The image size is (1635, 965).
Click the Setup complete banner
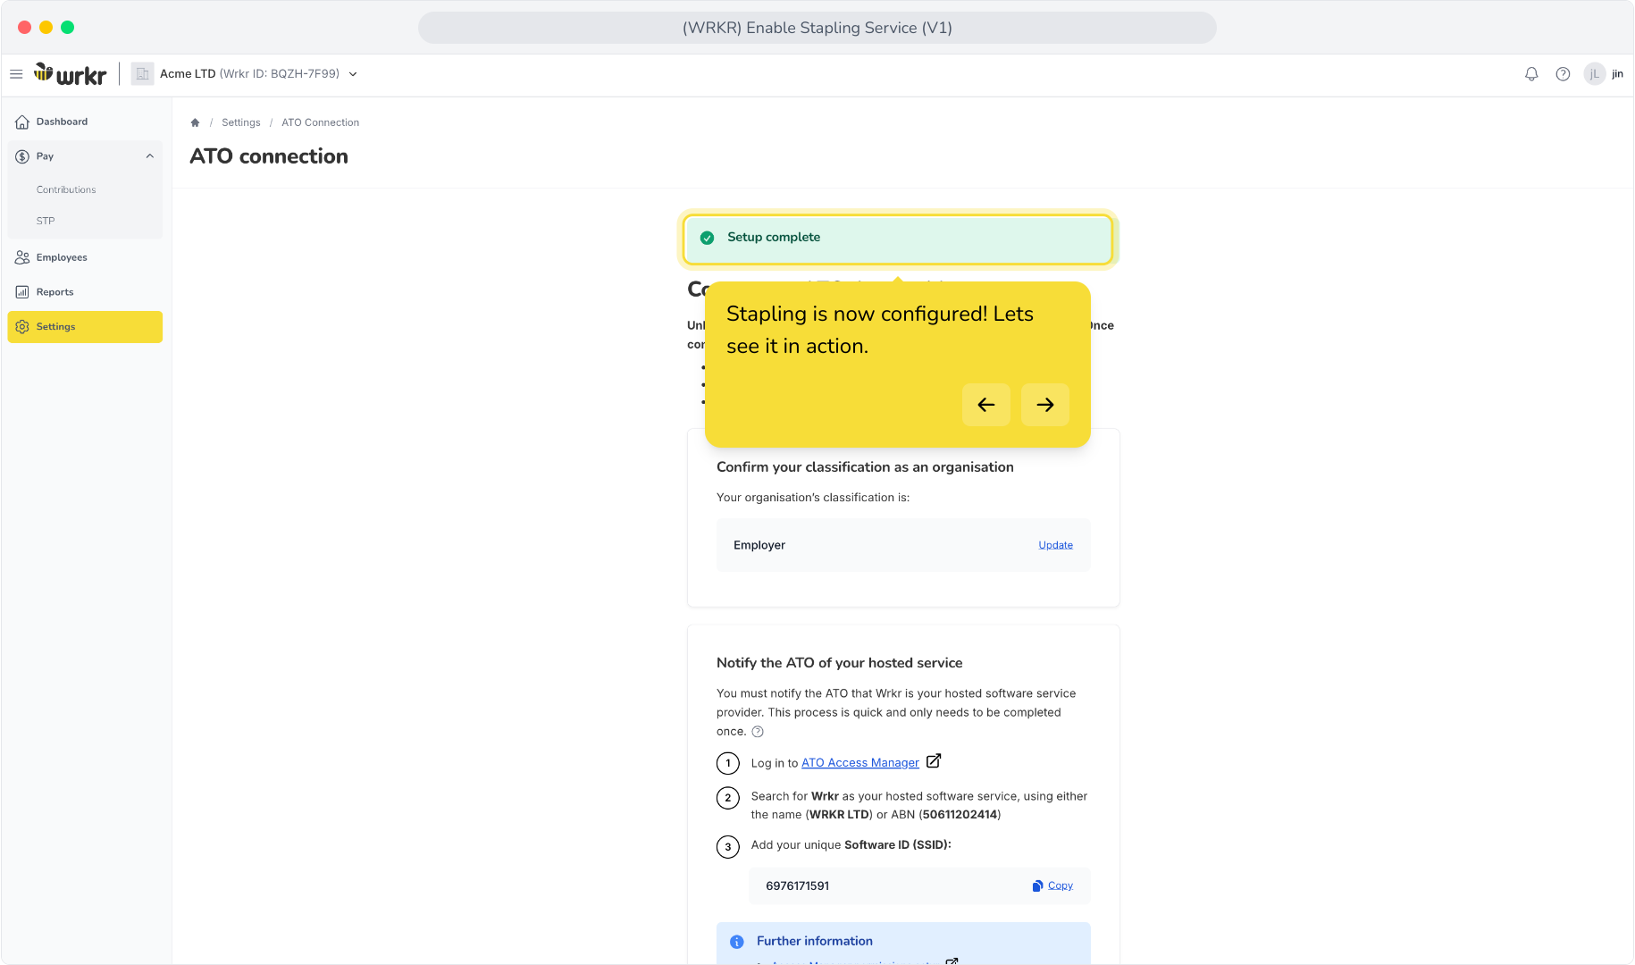point(898,239)
